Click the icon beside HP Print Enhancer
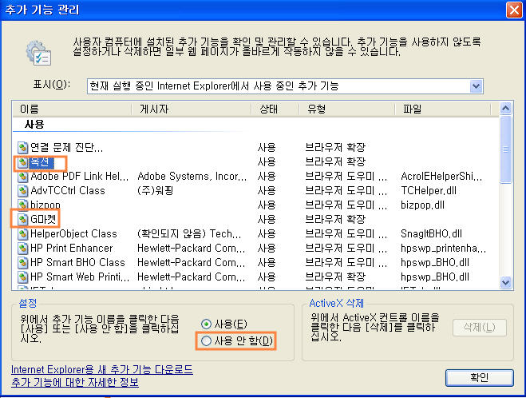 [x=22, y=249]
